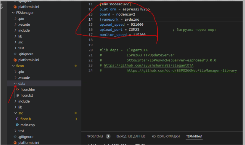The height and width of the screenshot is (145, 245).
Task: Click the value arduino on line 14
Action: 132,19
